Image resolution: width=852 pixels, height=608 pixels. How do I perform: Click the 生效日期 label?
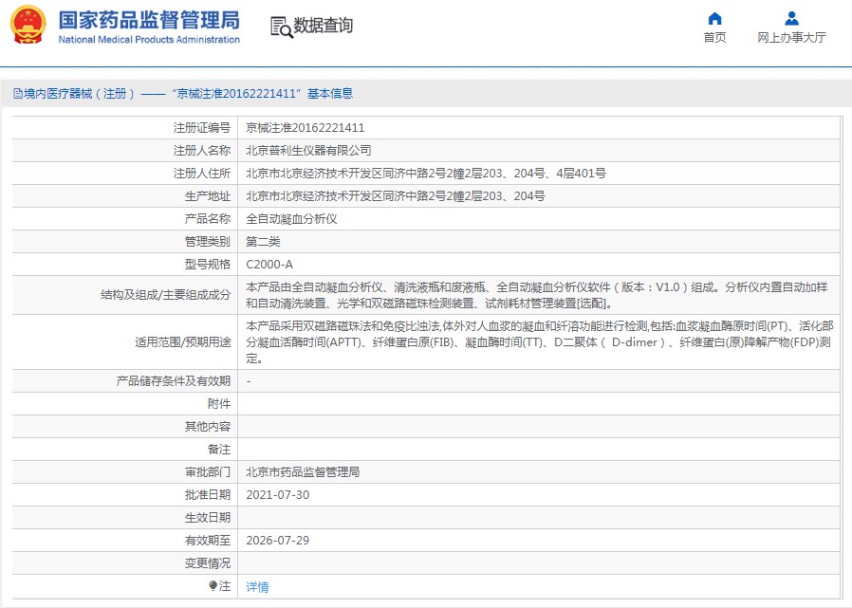pos(208,518)
